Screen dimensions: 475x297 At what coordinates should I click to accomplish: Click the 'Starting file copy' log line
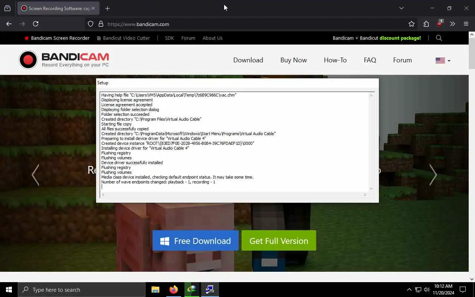pyautogui.click(x=117, y=124)
